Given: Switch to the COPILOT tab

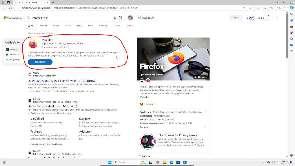Looking at the screenshot, I should [x=43, y=26].
